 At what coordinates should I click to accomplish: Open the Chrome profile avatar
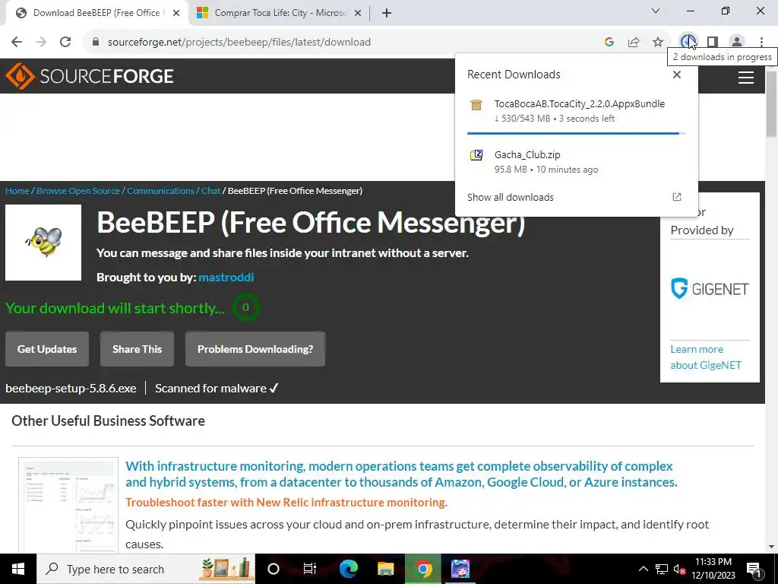[x=737, y=43]
